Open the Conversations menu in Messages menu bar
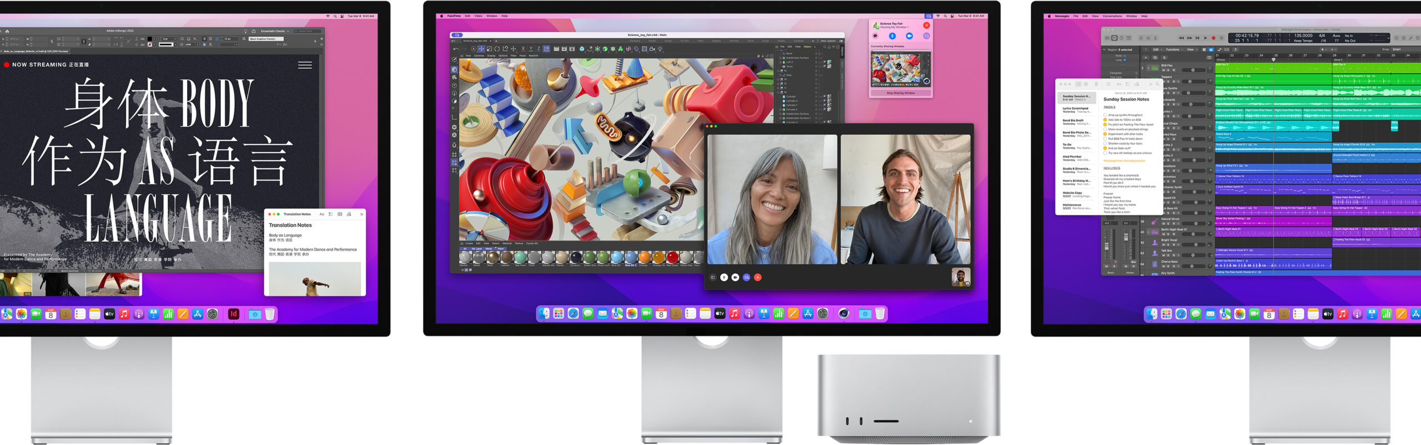 [x=1112, y=16]
